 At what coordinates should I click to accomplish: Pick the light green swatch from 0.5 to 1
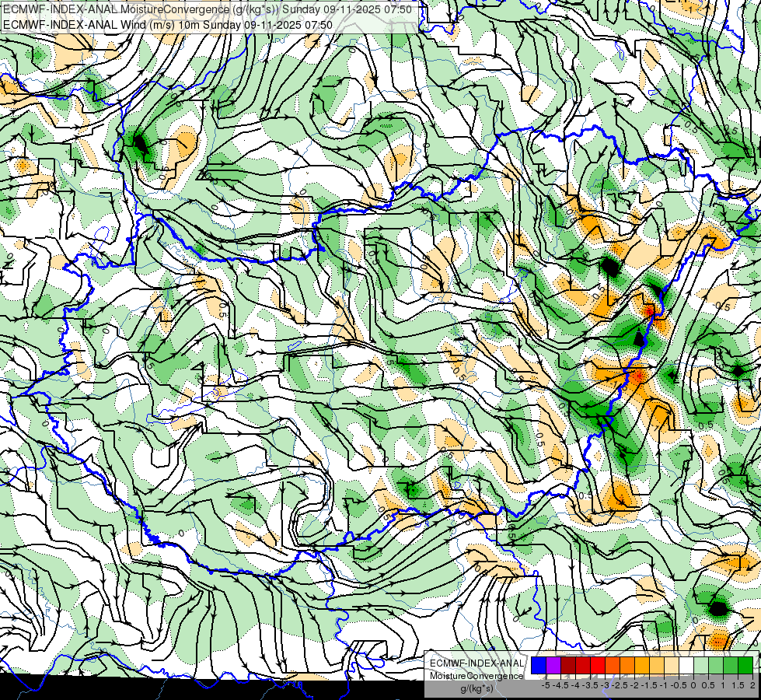[x=716, y=666]
